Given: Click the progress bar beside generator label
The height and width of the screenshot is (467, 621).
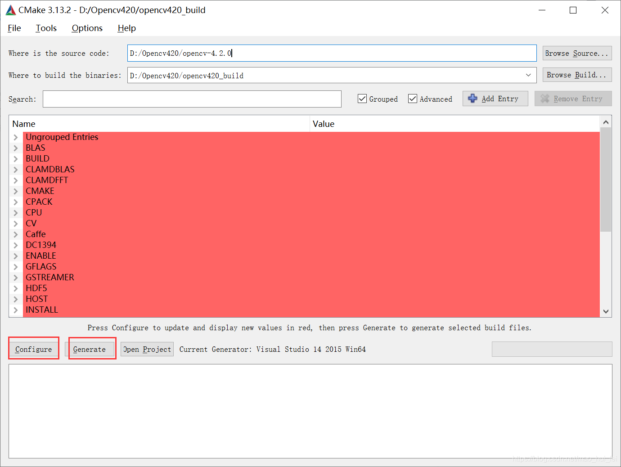Looking at the screenshot, I should point(552,349).
